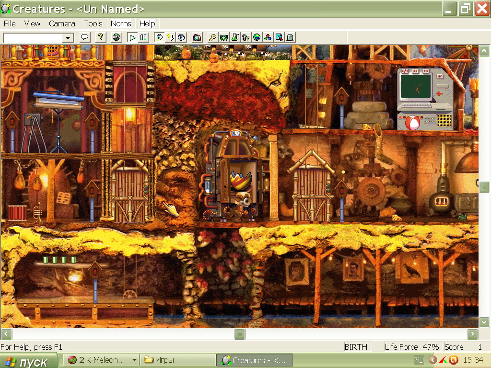
Task: Click the Life Force 47% status text
Action: (411, 347)
